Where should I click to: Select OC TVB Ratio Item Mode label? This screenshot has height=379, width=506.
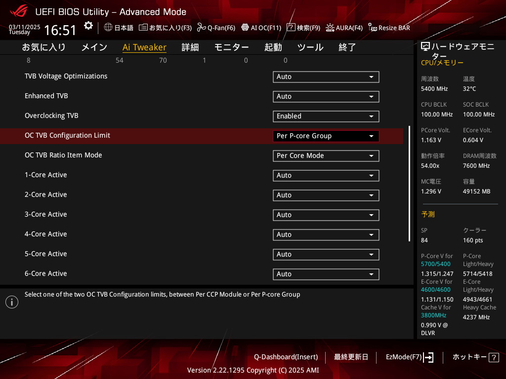coord(63,155)
